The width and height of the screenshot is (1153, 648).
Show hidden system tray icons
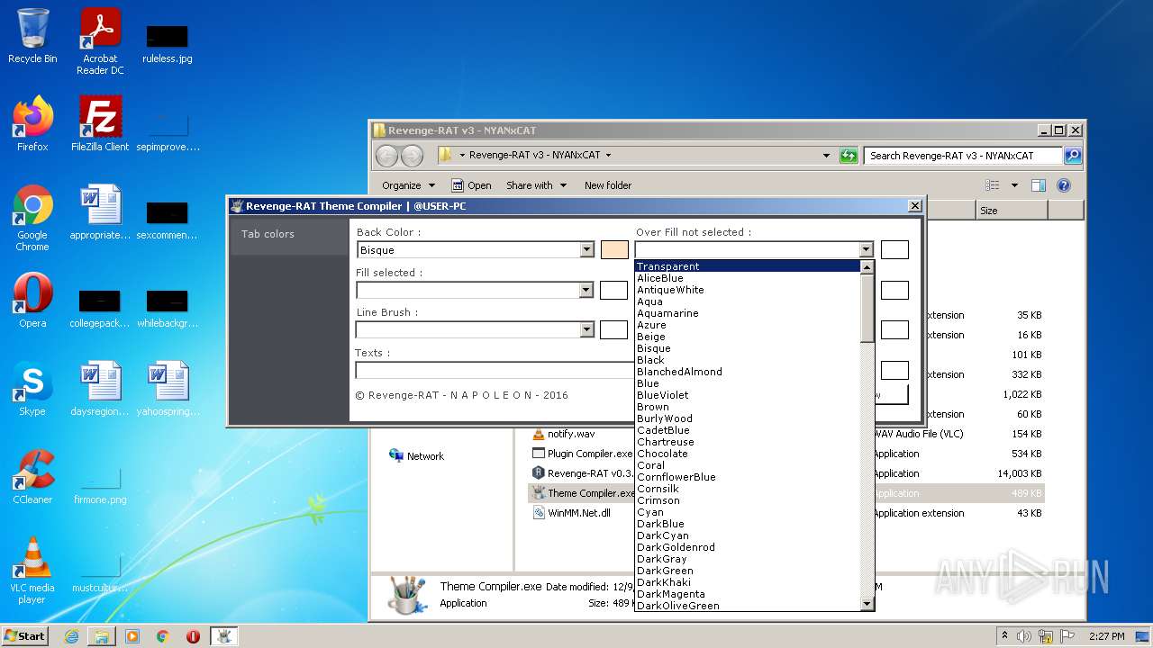point(1004,636)
